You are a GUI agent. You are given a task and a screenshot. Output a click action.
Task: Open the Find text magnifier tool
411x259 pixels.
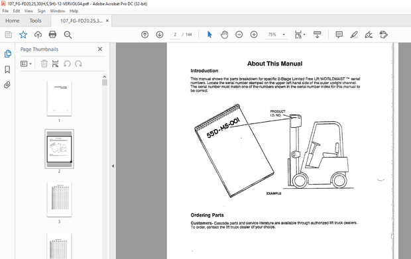click(68, 34)
